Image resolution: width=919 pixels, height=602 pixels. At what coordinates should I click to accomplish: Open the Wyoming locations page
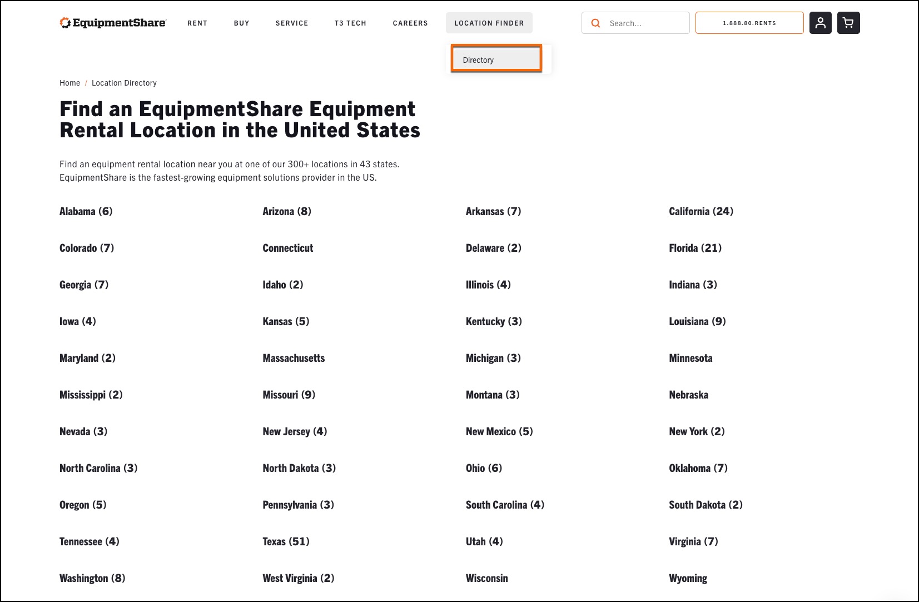688,578
